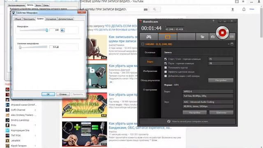Click the microphone level value field 100
The width and height of the screenshot is (263, 148).
[55, 30]
